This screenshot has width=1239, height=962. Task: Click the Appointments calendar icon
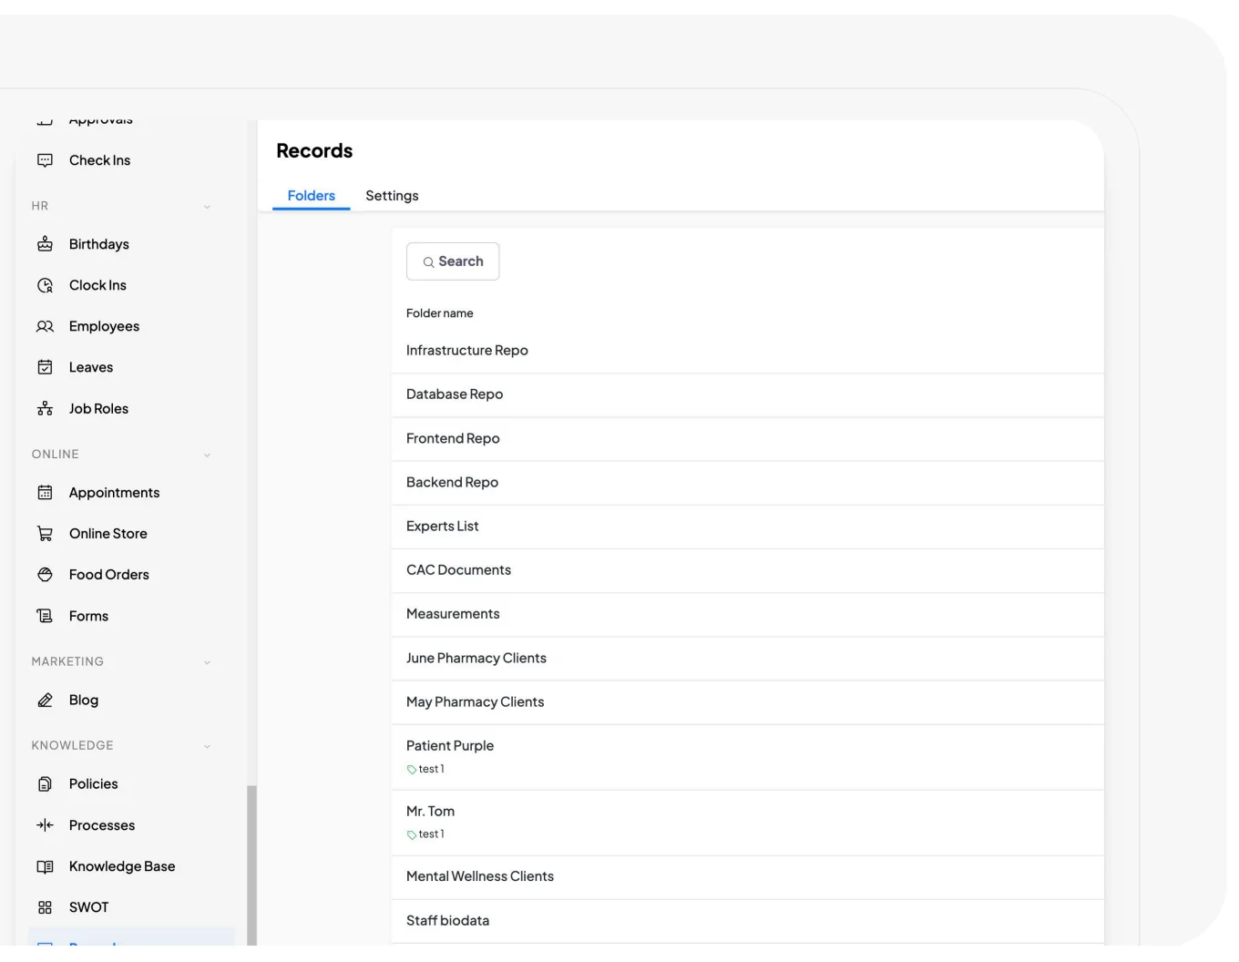pyautogui.click(x=45, y=493)
